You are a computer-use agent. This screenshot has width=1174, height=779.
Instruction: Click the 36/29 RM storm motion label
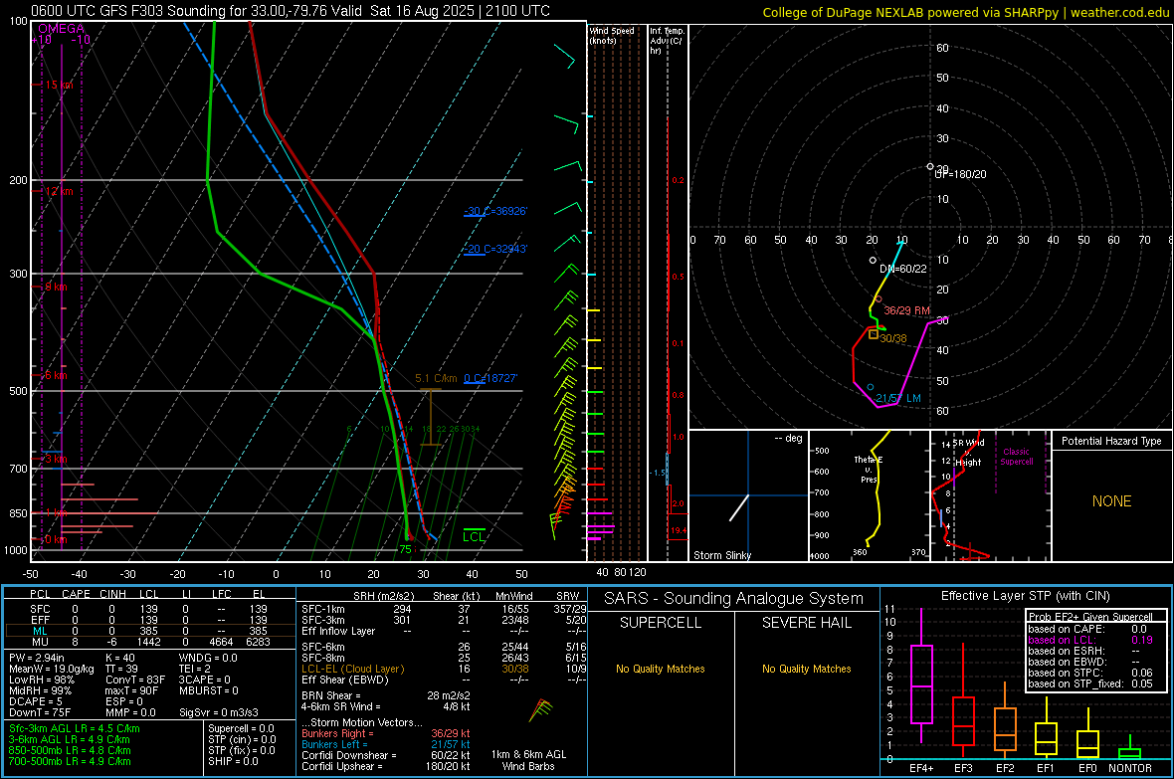click(906, 310)
